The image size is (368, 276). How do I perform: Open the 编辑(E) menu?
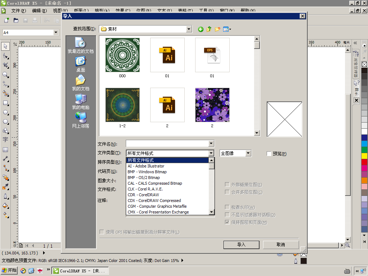coord(40,10)
